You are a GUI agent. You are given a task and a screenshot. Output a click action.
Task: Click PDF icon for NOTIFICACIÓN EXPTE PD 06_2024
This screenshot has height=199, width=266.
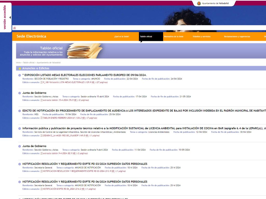(x=42, y=189)
